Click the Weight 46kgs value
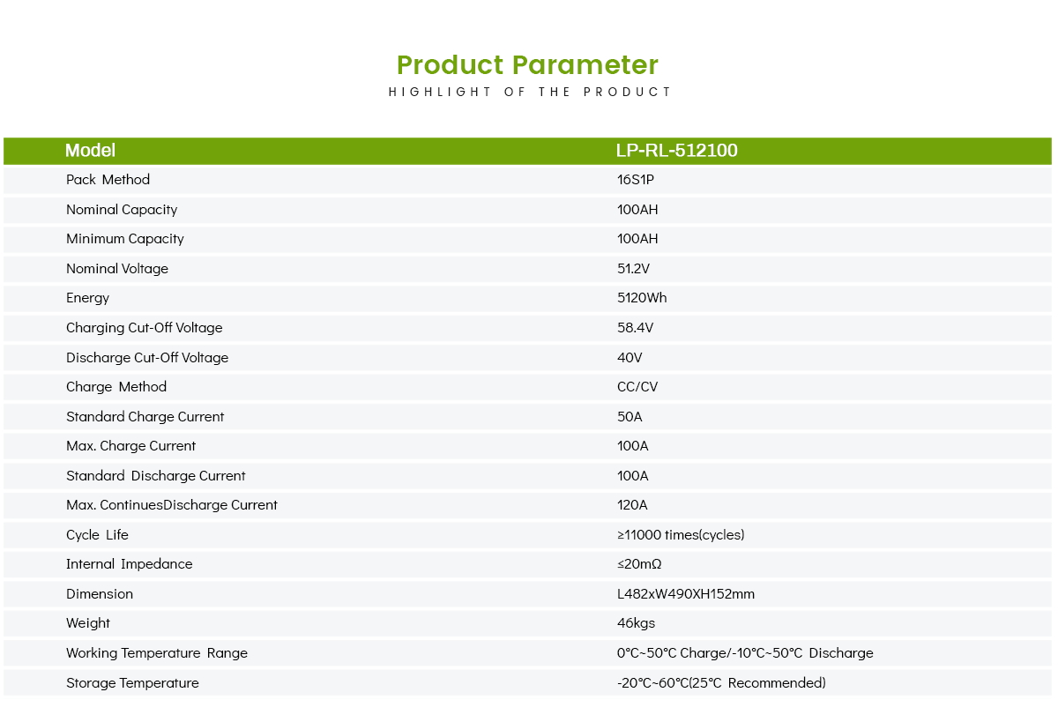The width and height of the screenshot is (1058, 722). pyautogui.click(x=636, y=623)
